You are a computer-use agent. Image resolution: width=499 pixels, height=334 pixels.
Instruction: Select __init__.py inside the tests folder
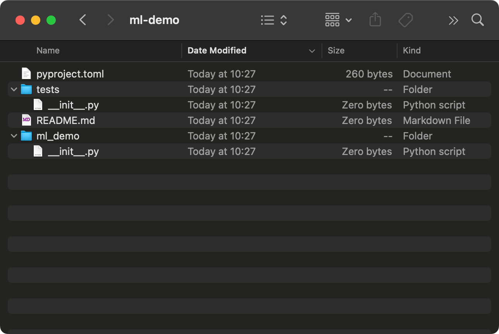coord(73,105)
